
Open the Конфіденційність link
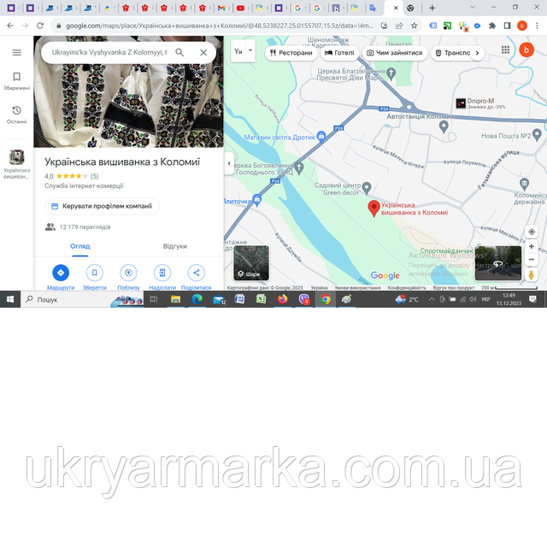click(x=407, y=288)
